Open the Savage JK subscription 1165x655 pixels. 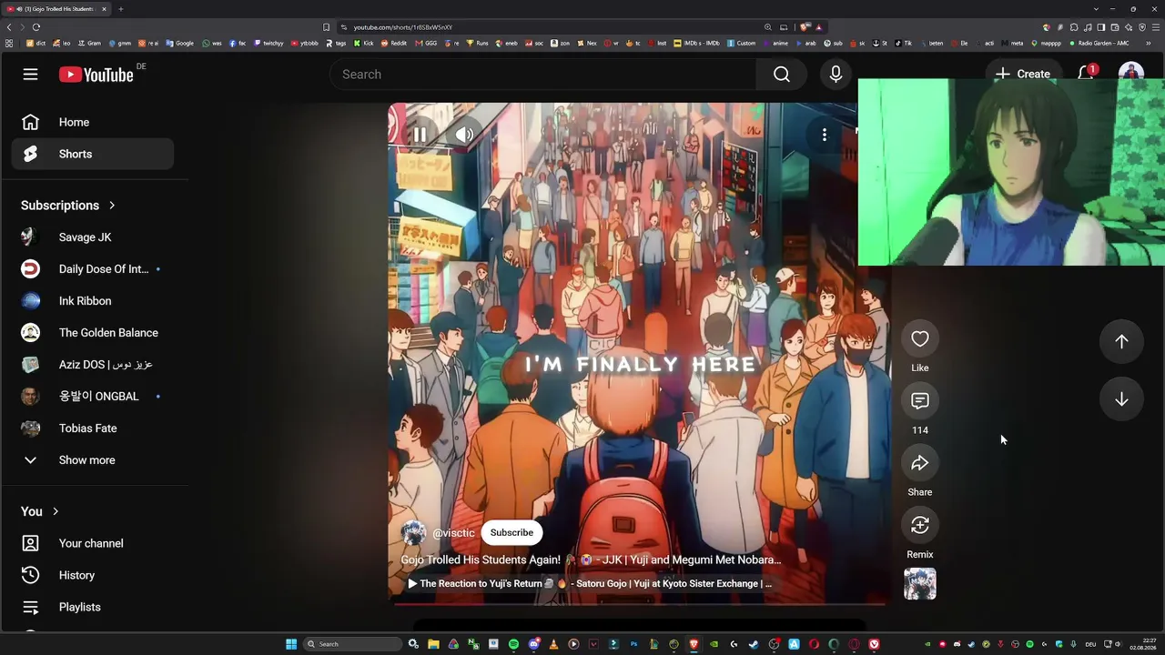93,237
